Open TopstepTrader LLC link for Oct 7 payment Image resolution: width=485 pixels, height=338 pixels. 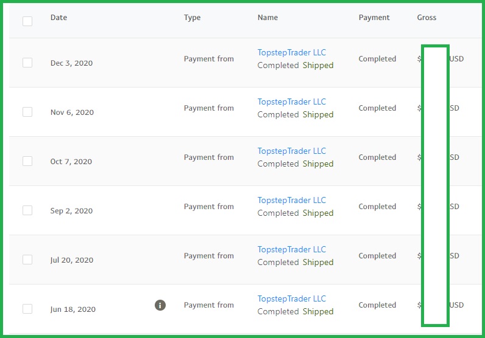[x=292, y=151]
